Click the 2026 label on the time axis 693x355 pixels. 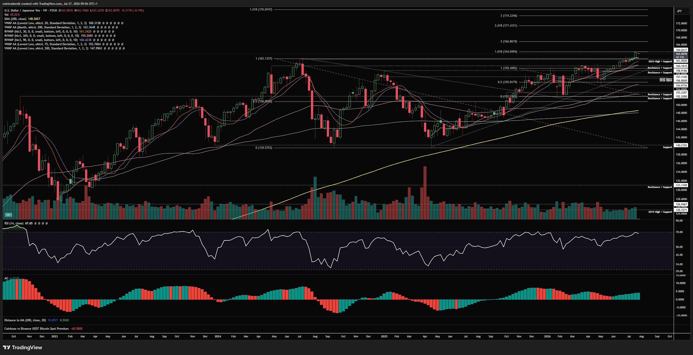click(x=547, y=337)
